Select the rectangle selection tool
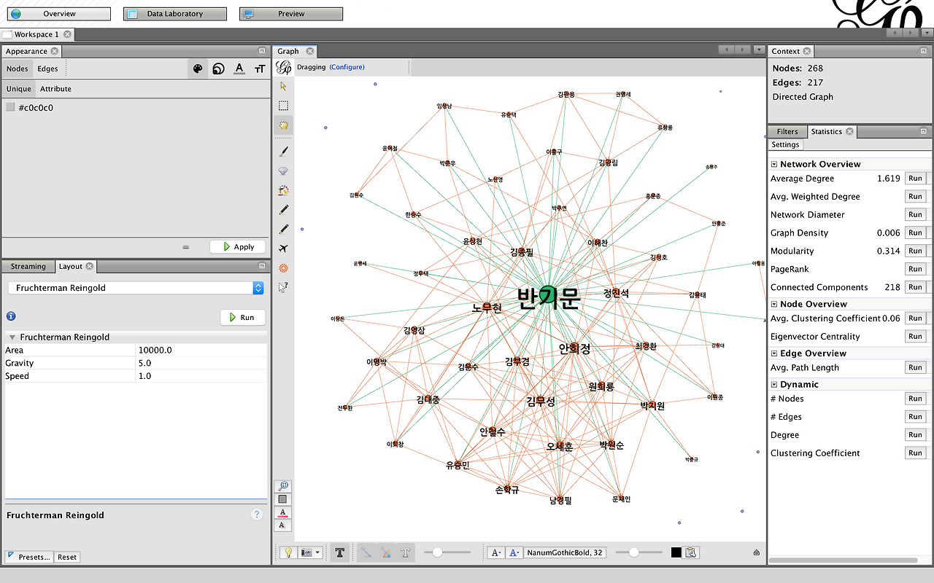Image resolution: width=934 pixels, height=583 pixels. [x=284, y=106]
